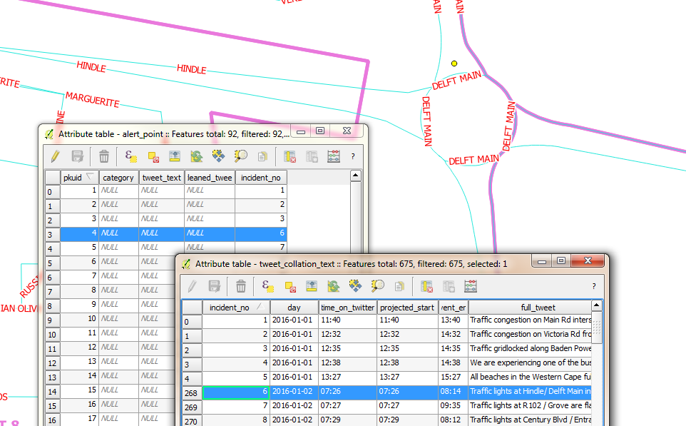Image resolution: width=686 pixels, height=426 pixels.
Task: Zoom map to selected rows from tweet_collation_text table
Action: click(377, 286)
